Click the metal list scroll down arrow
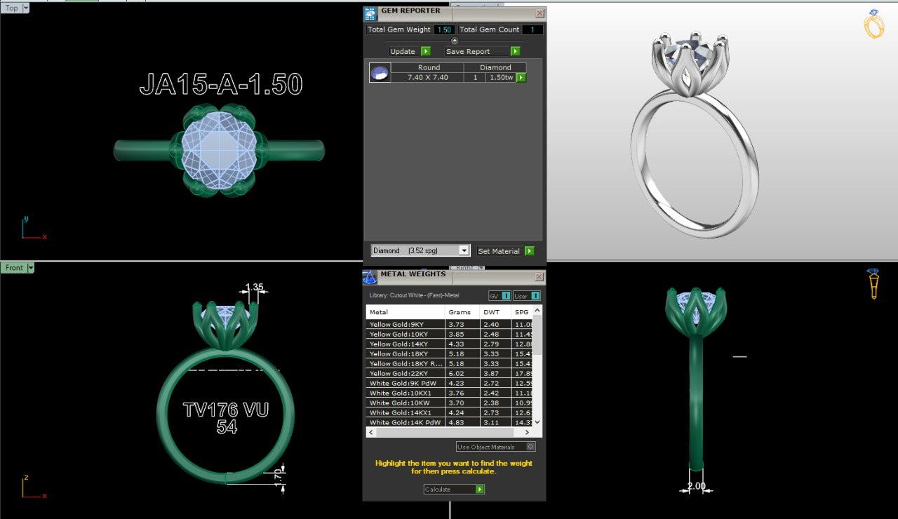898x519 pixels. click(x=537, y=422)
